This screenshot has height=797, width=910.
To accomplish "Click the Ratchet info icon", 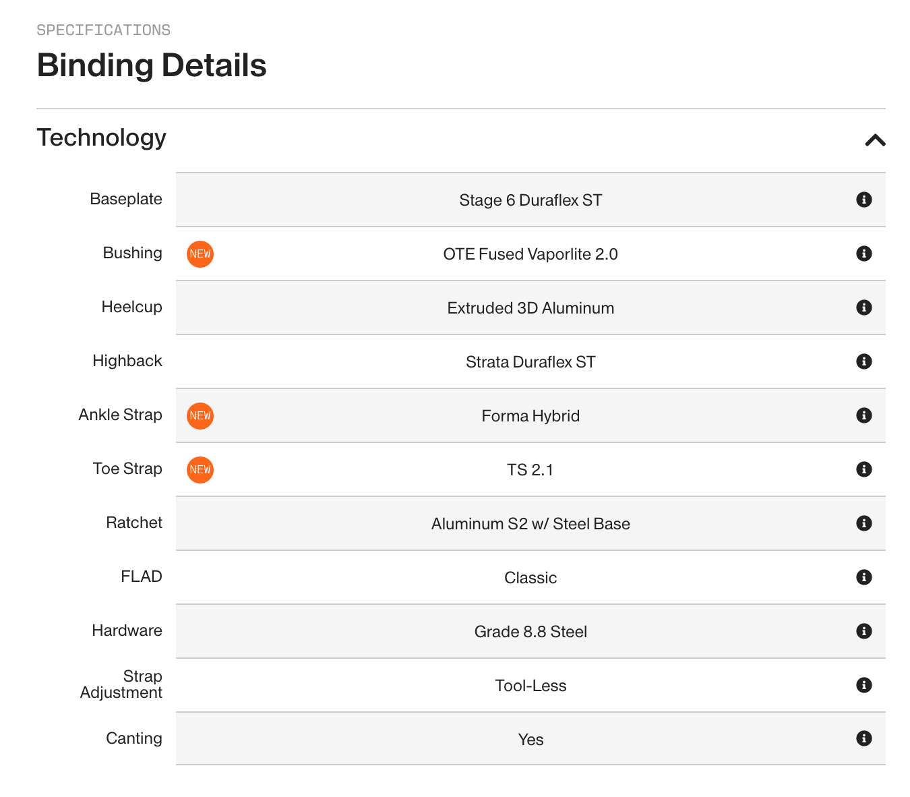I will [863, 523].
